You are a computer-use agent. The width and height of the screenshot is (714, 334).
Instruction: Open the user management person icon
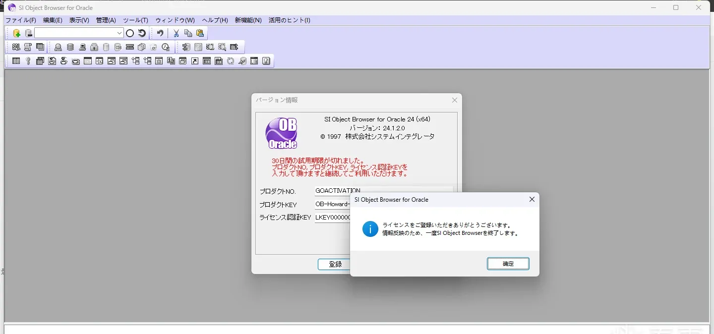click(x=58, y=48)
